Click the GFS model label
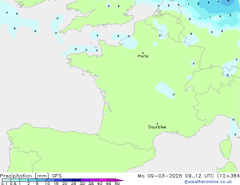The width and height of the screenshot is (240, 185). point(57,176)
